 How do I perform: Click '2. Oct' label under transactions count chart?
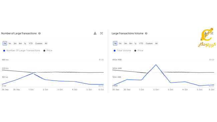(x=45, y=90)
